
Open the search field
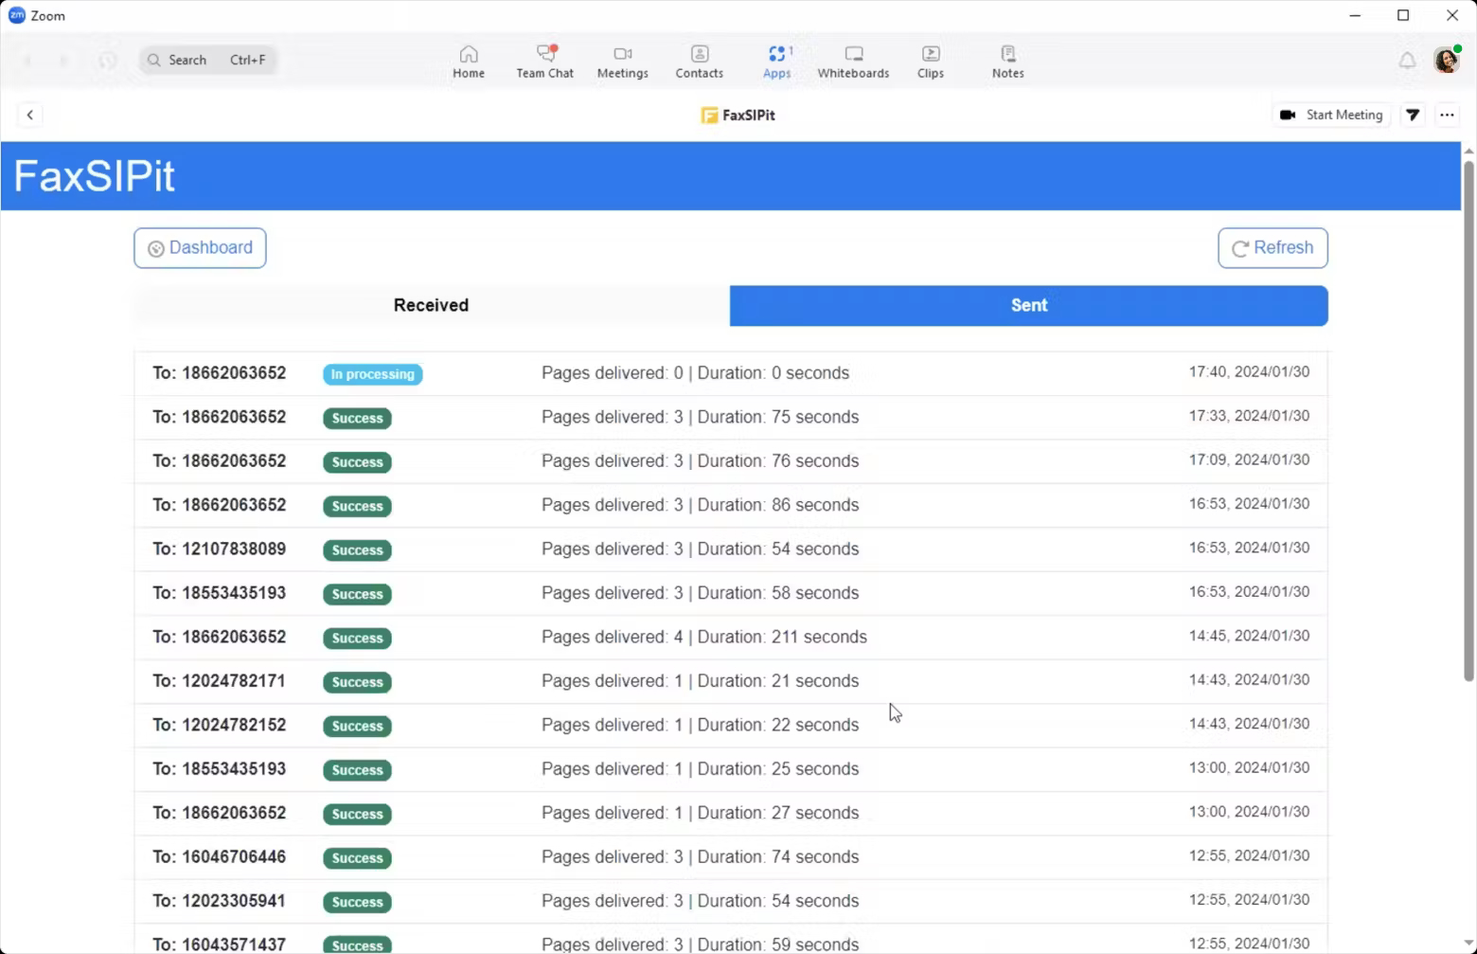[206, 60]
